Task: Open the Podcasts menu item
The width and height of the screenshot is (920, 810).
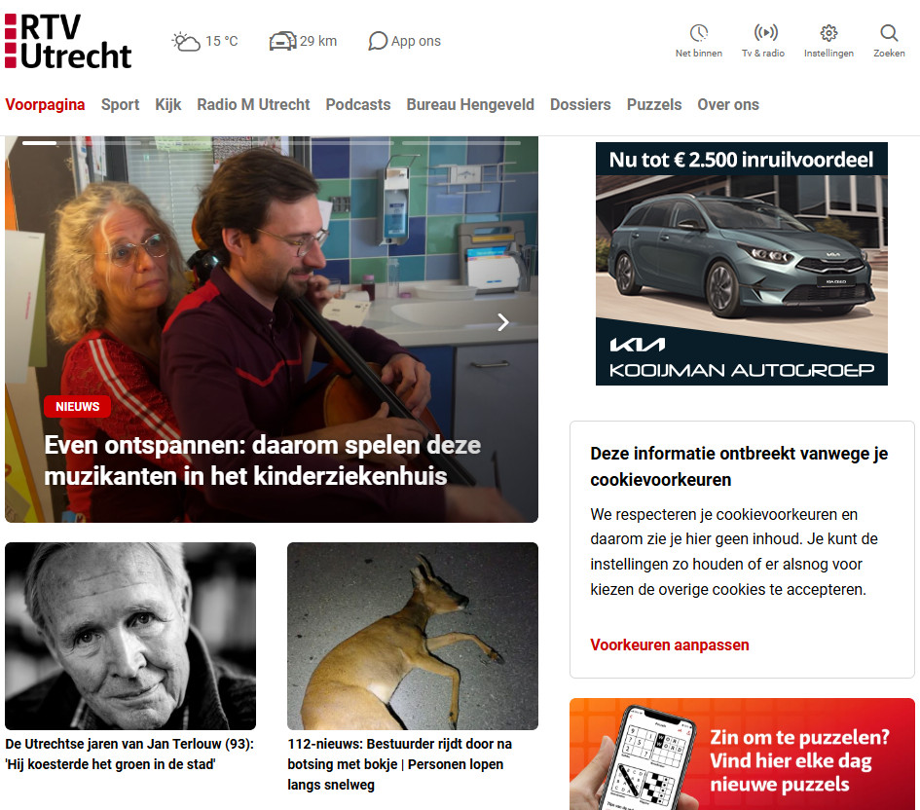Action: [358, 104]
